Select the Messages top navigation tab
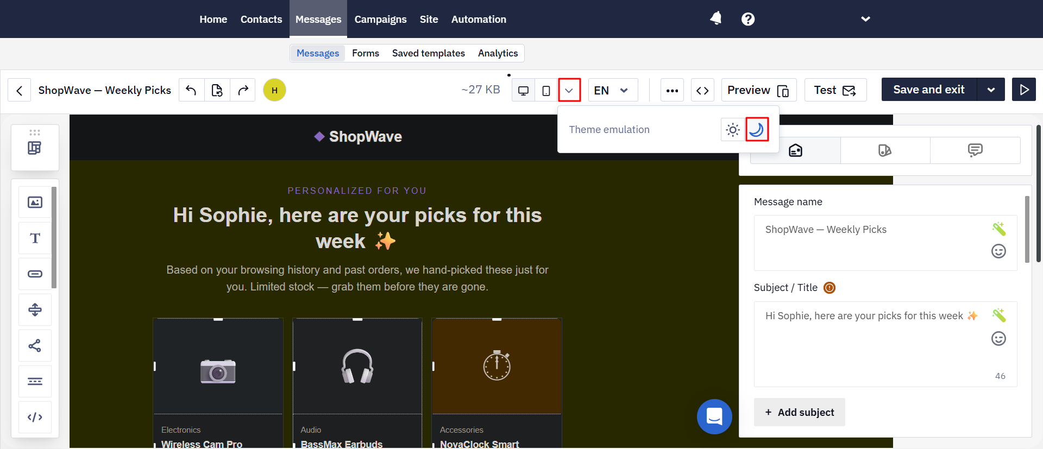The width and height of the screenshot is (1043, 449). click(318, 19)
